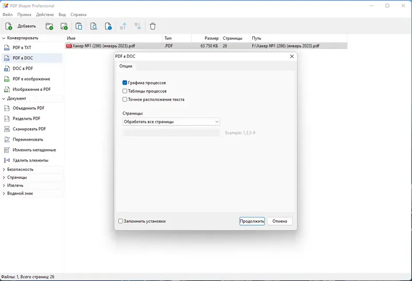Open the Файл menu
This screenshot has height=281, width=412.
coord(7,14)
